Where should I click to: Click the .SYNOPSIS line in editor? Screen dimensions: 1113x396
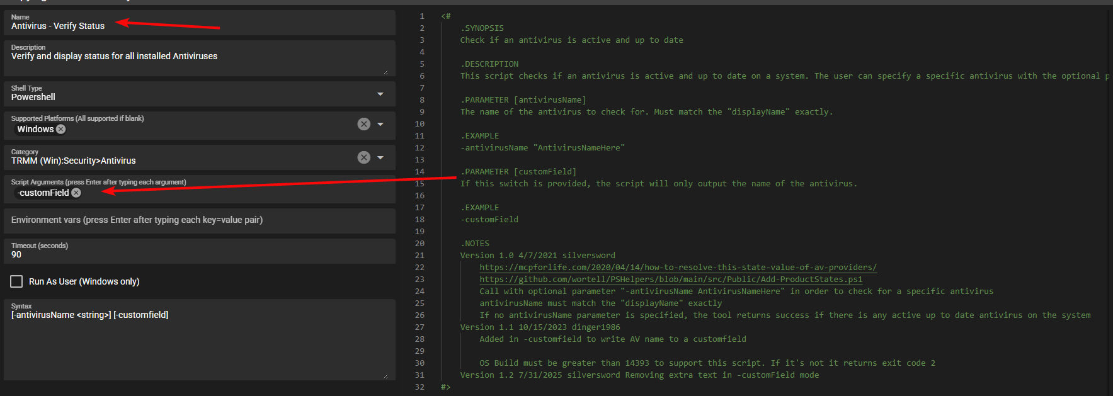pyautogui.click(x=482, y=28)
